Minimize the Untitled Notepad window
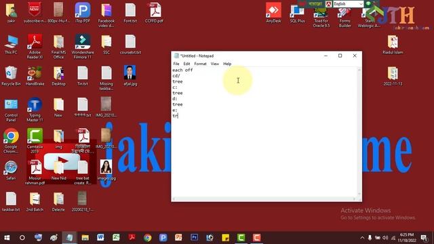The height and width of the screenshot is (244, 434). [325, 56]
